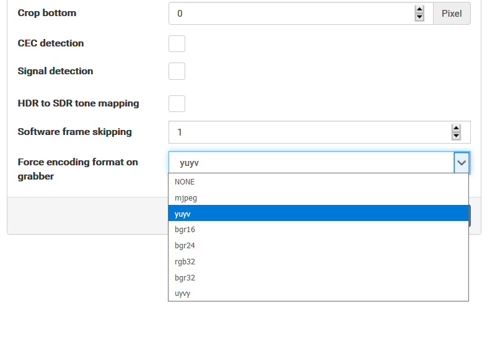Enable the CEC detection checkbox
Screen dimensions: 495x338
tap(177, 43)
